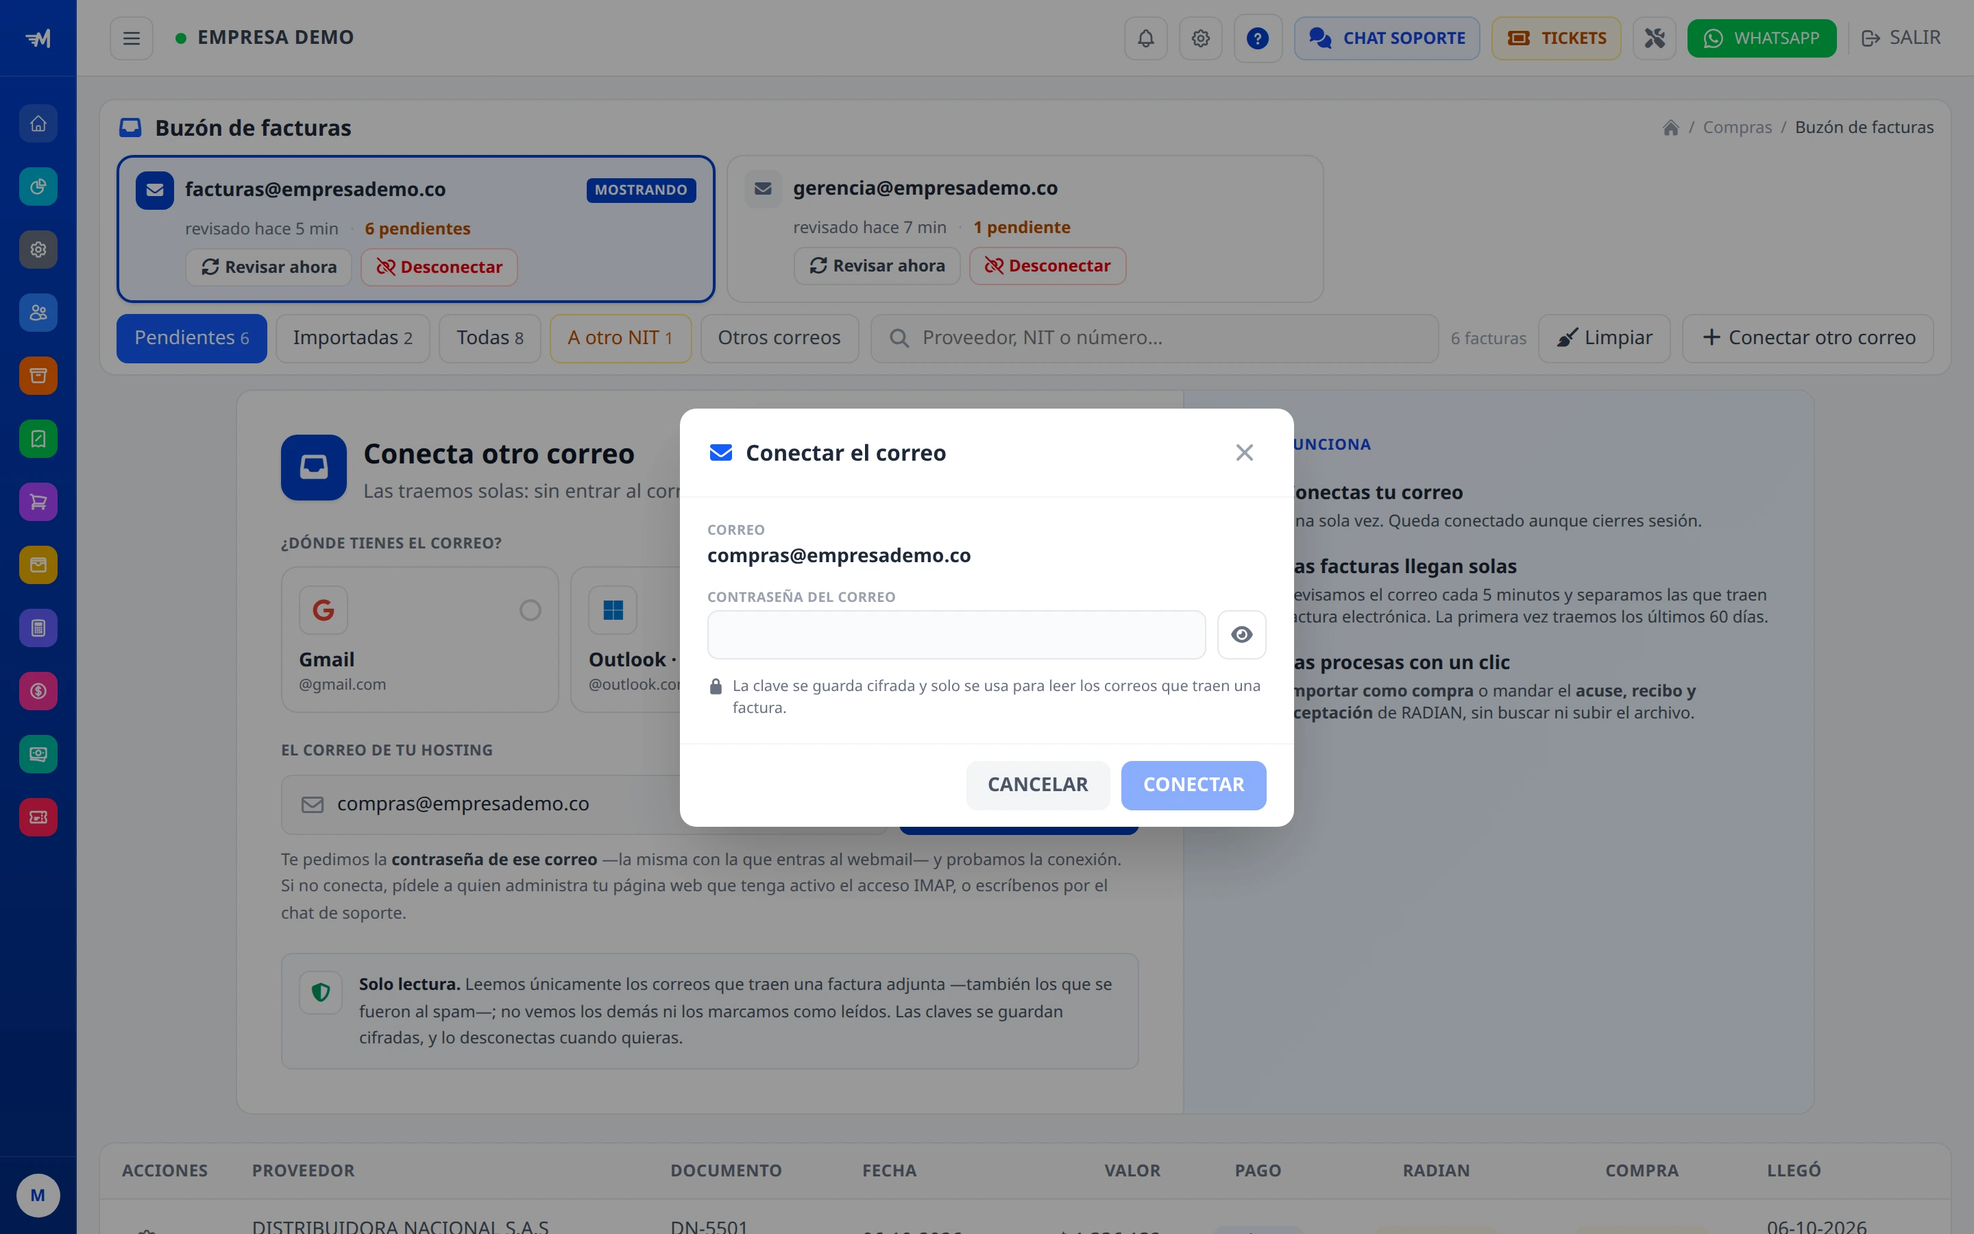Close the Conectar el correo dialog

[1244, 453]
